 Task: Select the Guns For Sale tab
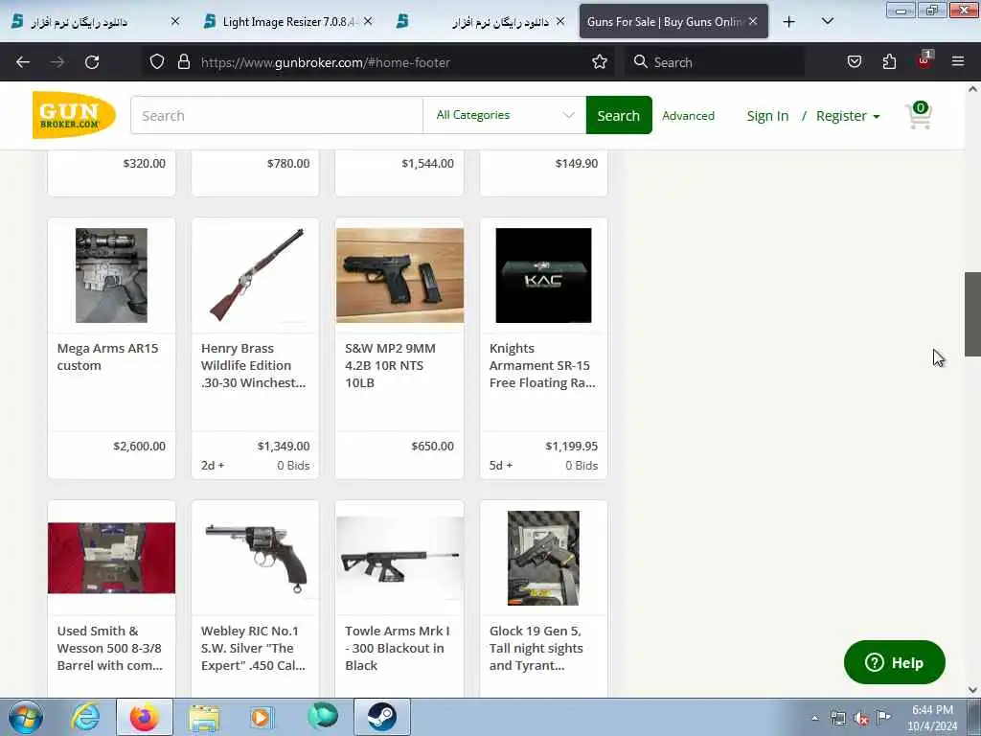673,22
